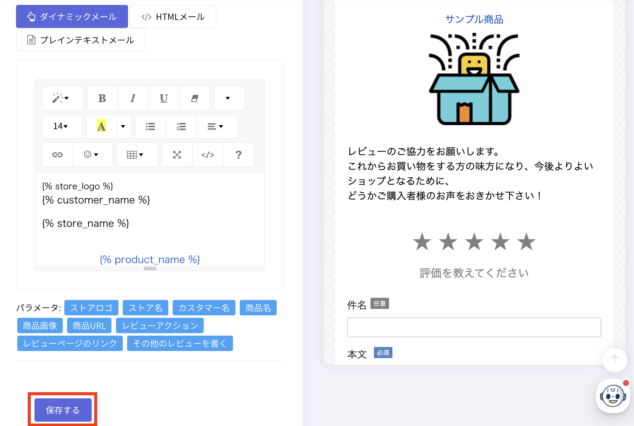634x426 pixels.
Task: Apply underline formatting
Action: 164,98
